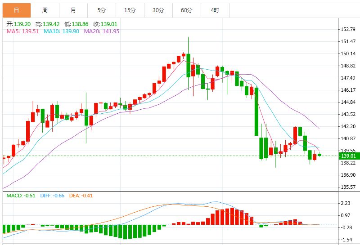This screenshot has width=360, height=245.
Task: Switch to the 月 monthly tab
Action: point(73,10)
